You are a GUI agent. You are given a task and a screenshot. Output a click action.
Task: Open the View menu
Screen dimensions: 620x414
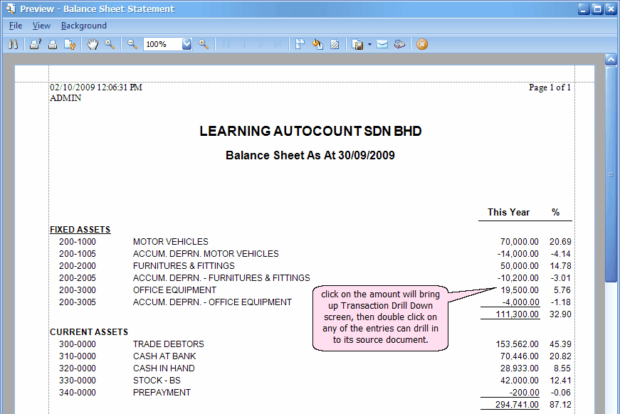click(41, 26)
